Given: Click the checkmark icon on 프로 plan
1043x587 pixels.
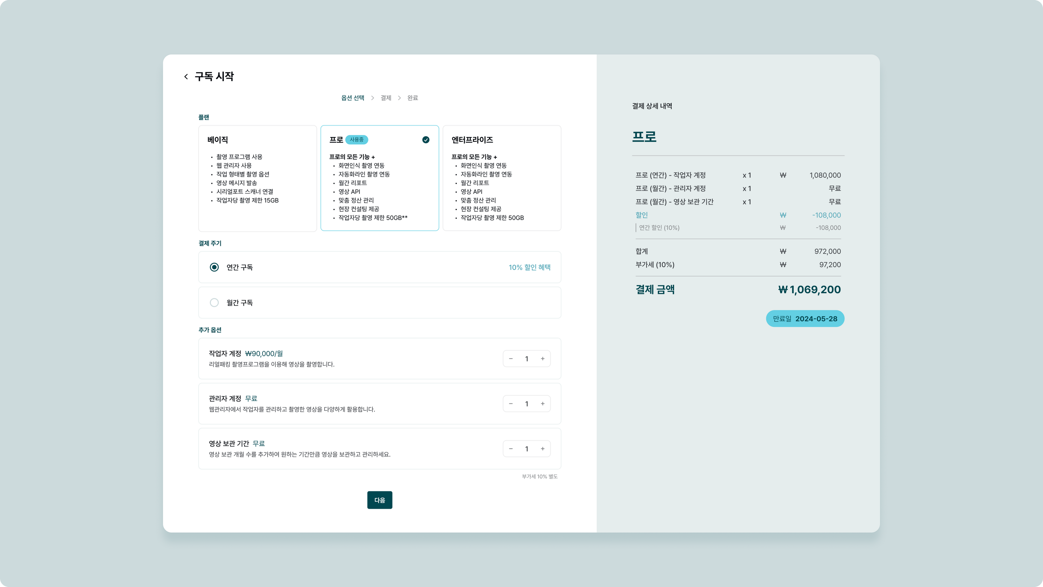Looking at the screenshot, I should (426, 140).
